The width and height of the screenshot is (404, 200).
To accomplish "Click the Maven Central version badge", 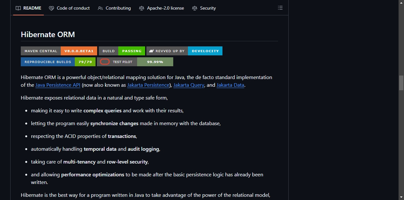I will click(59, 51).
